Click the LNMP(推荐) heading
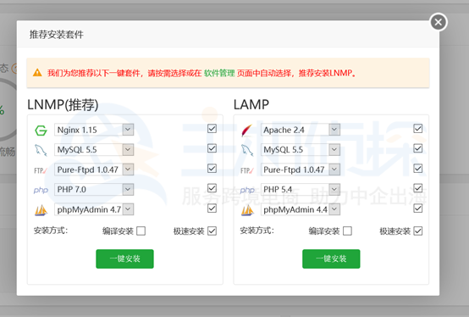This screenshot has height=317, width=469. pyautogui.click(x=63, y=105)
